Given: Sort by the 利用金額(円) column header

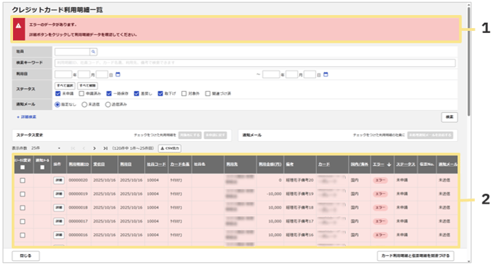Looking at the screenshot, I should pyautogui.click(x=270, y=165).
